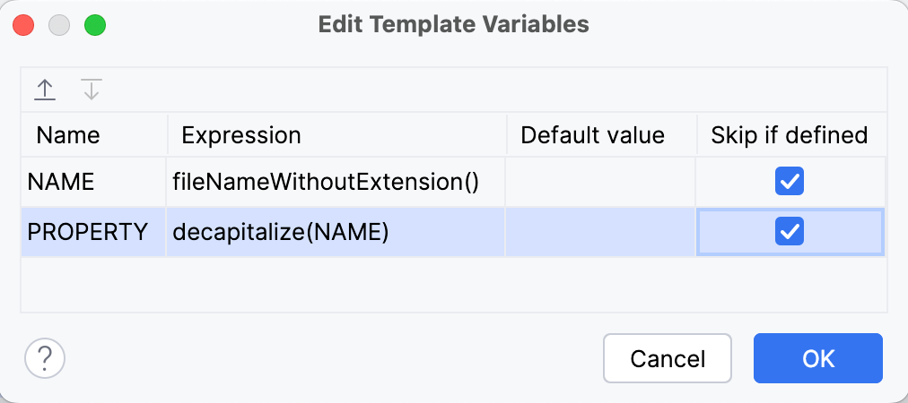Click the move up arrow icon

tap(45, 90)
